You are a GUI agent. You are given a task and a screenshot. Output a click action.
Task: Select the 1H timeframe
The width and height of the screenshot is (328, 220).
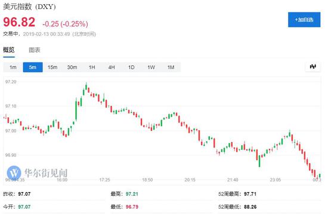pos(92,67)
